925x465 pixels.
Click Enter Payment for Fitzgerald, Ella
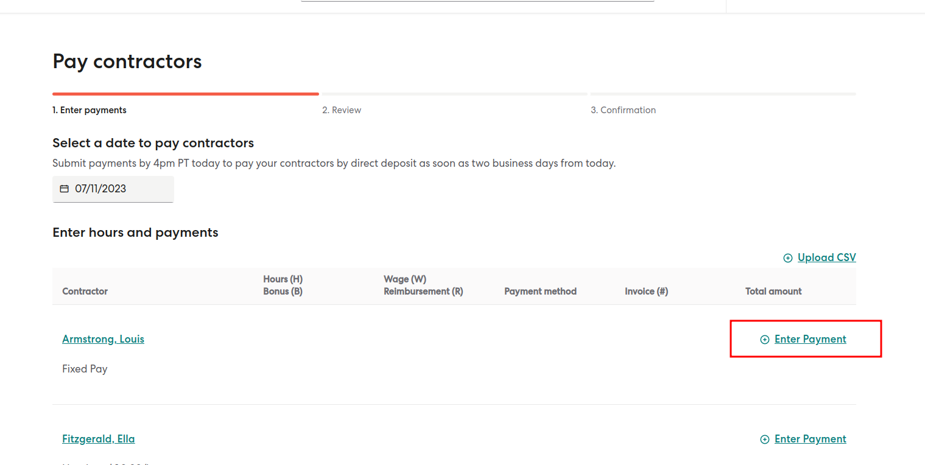pos(810,439)
